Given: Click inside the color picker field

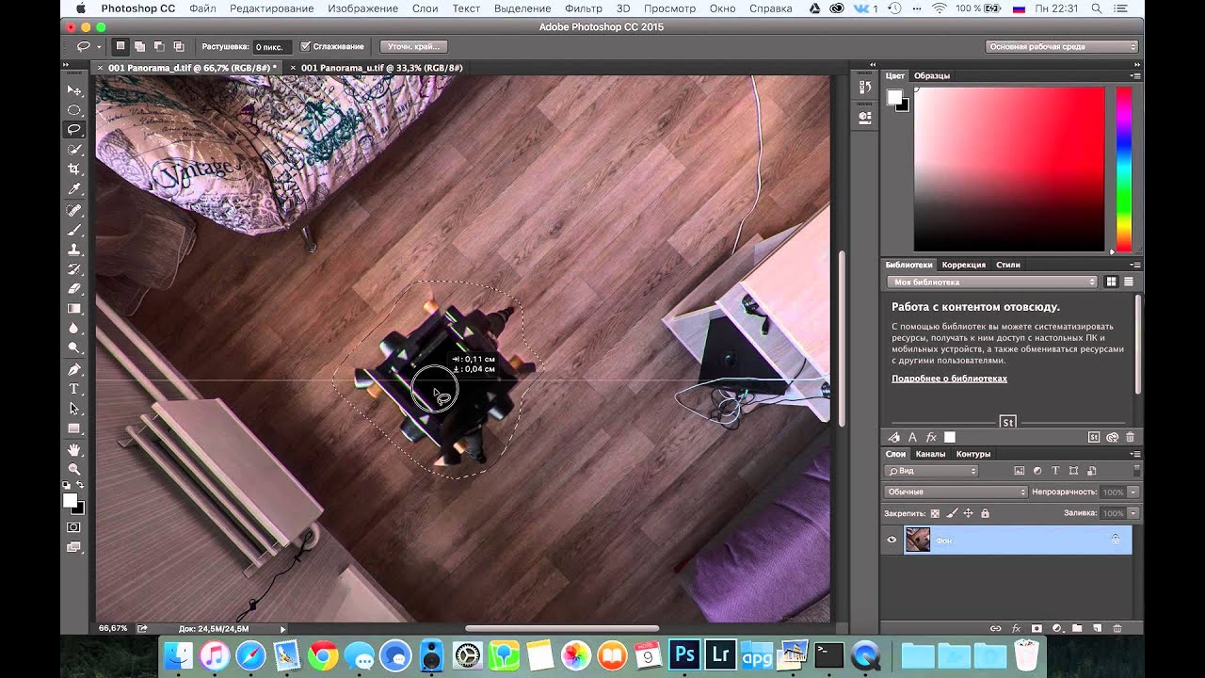Looking at the screenshot, I should [x=1009, y=169].
